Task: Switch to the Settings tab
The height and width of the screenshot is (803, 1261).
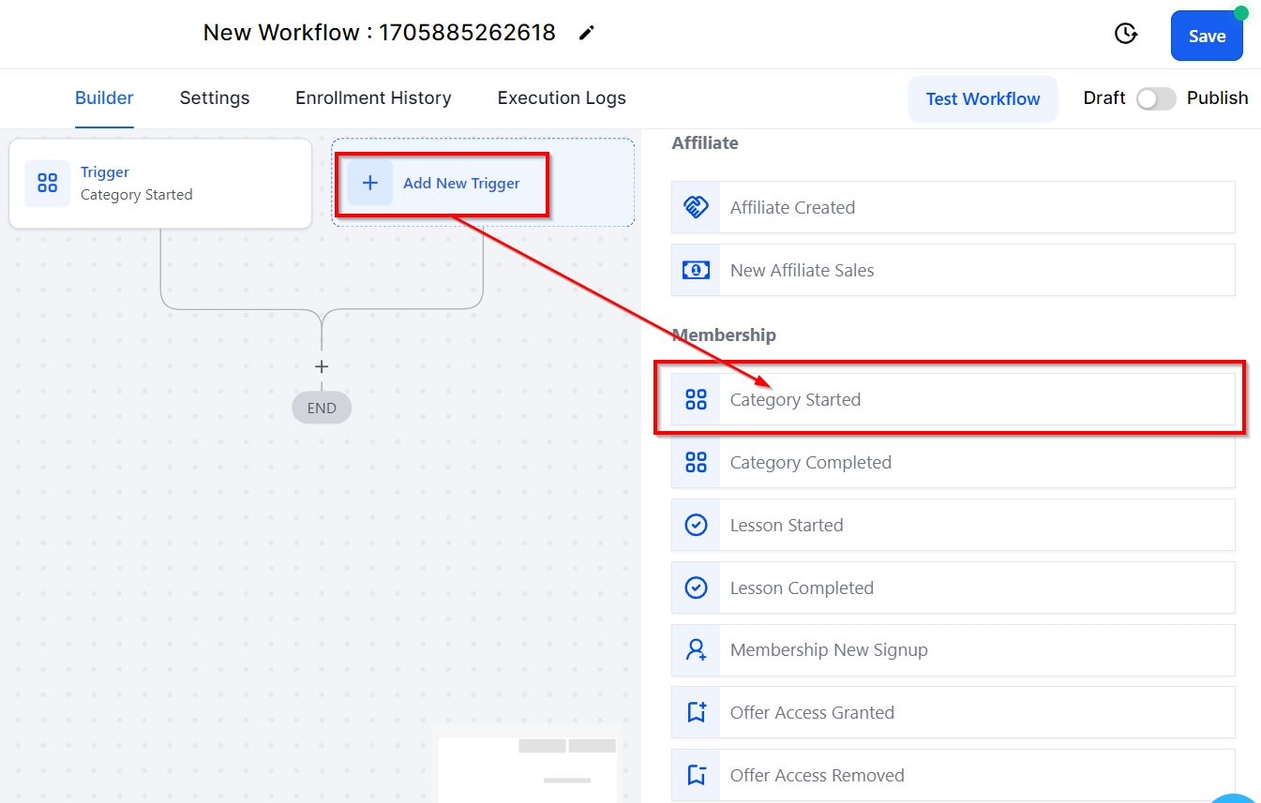Action: pyautogui.click(x=215, y=98)
